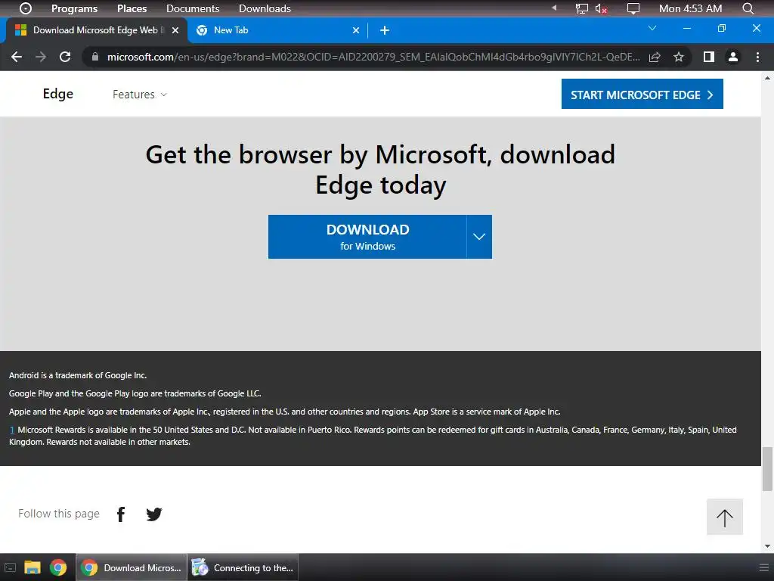Click the address bar URL

tap(373, 57)
